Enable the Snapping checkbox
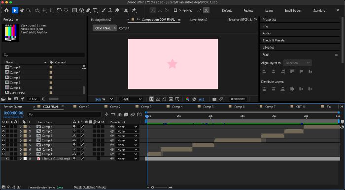The height and width of the screenshot is (190, 345). point(175,10)
